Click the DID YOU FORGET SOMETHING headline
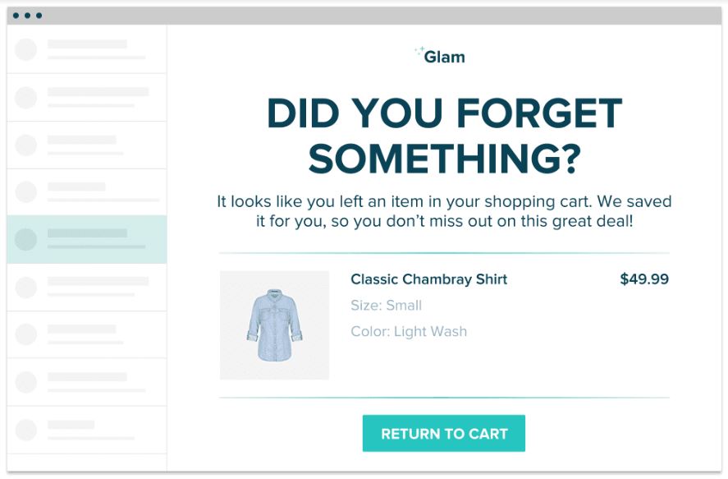The image size is (728, 479). pos(443,136)
